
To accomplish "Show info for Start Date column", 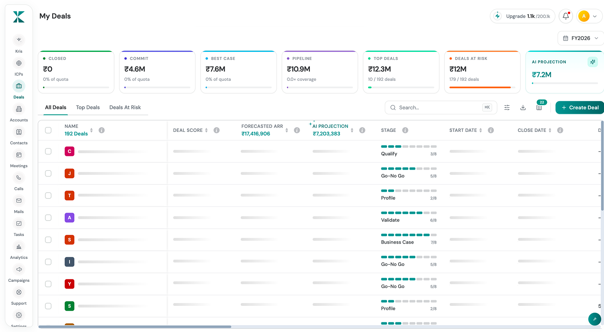I will pyautogui.click(x=491, y=130).
